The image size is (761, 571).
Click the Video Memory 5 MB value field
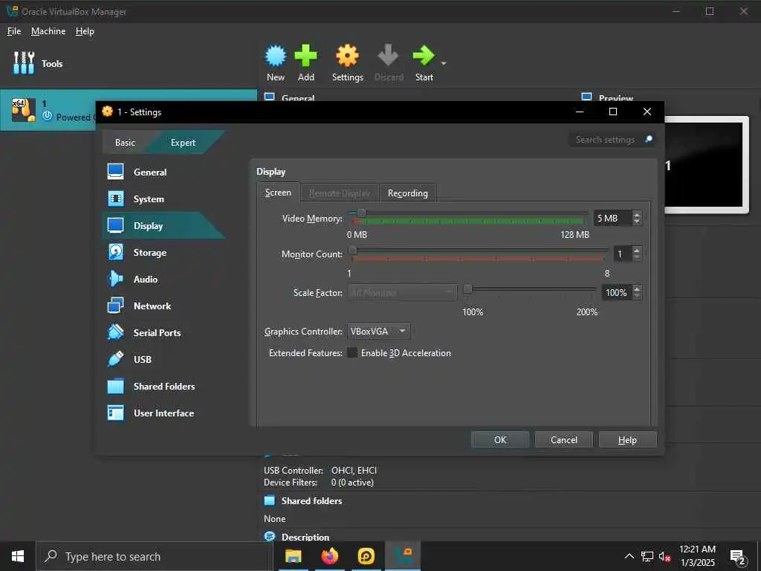coord(613,218)
